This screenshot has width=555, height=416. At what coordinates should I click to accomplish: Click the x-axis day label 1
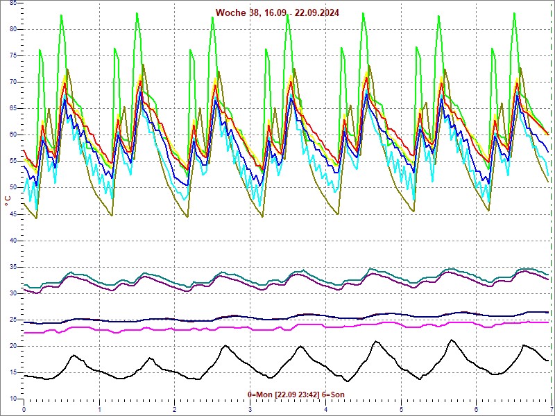click(x=99, y=410)
